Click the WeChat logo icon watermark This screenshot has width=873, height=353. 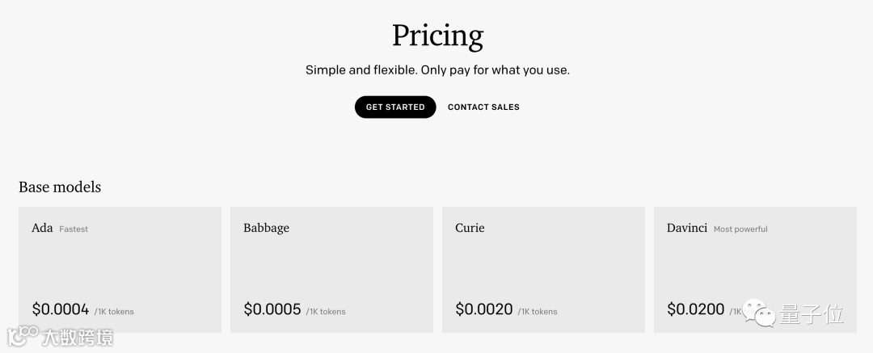click(760, 312)
